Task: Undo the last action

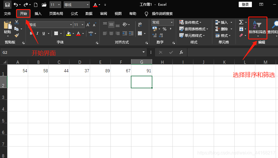Action: pos(16,5)
